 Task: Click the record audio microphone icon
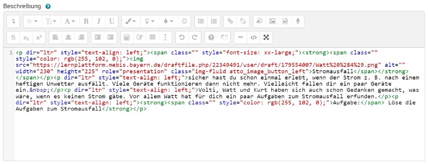[x=297, y=21]
